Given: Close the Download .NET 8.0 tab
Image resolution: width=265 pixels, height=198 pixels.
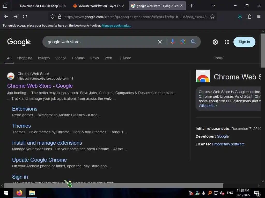Looking at the screenshot, I should tap(65, 6).
